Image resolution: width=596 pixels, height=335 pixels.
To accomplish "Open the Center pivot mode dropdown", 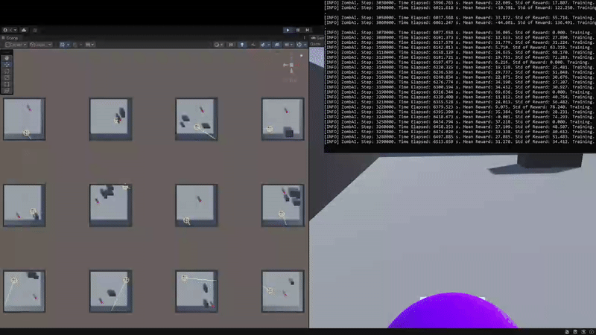I will point(16,45).
